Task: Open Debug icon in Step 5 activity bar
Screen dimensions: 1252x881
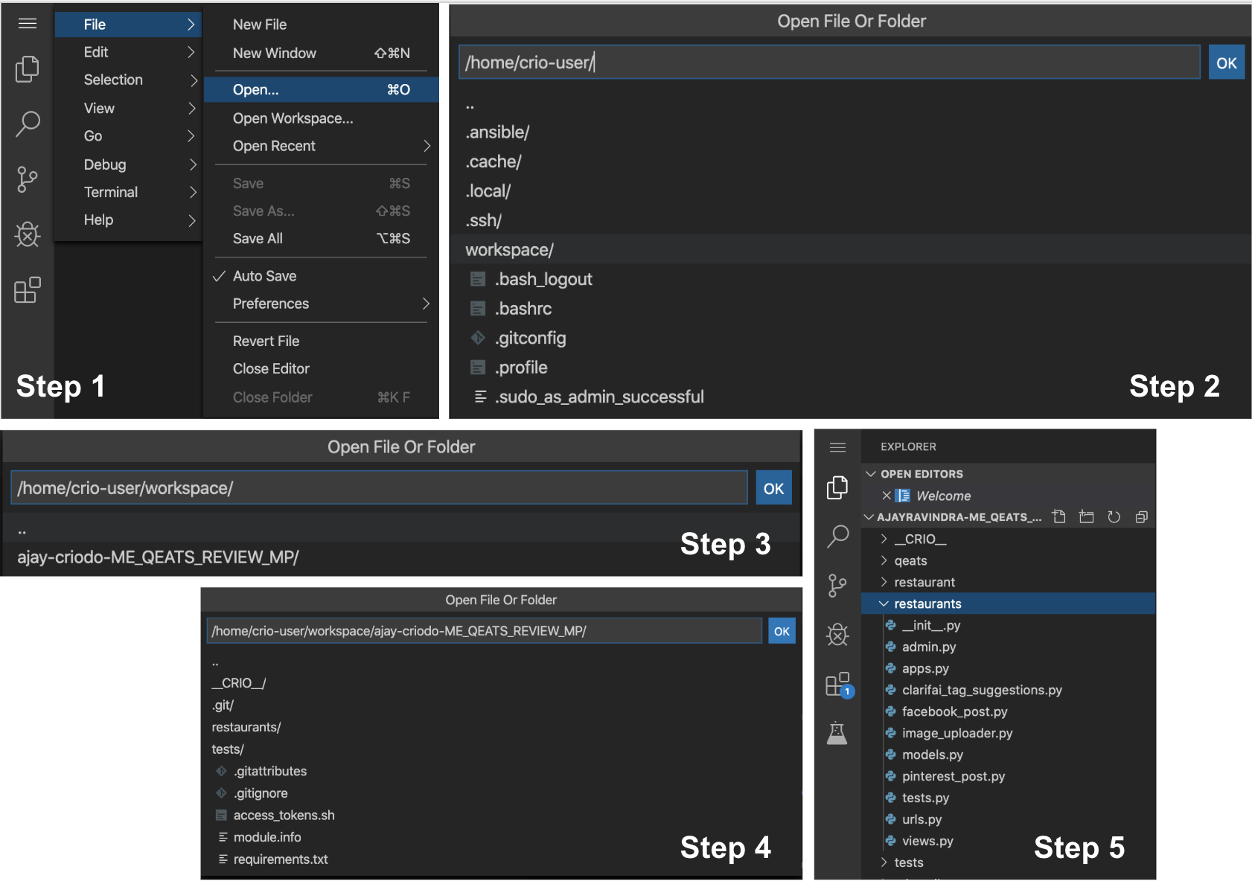Action: click(837, 635)
